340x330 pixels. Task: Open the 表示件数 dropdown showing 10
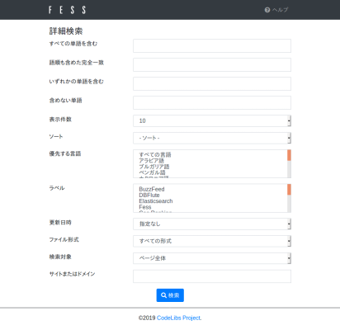(x=212, y=120)
